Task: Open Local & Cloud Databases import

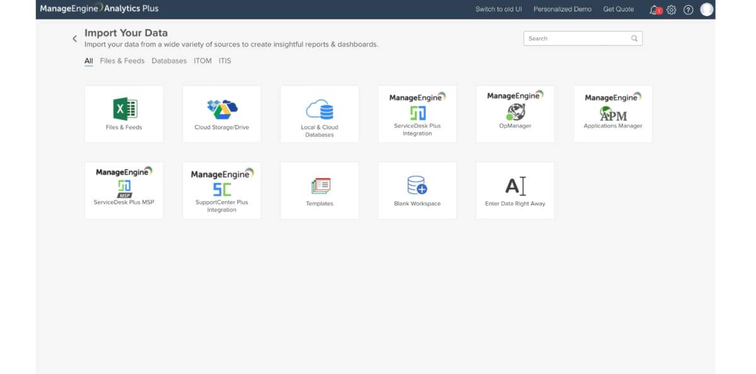Action: [319, 113]
